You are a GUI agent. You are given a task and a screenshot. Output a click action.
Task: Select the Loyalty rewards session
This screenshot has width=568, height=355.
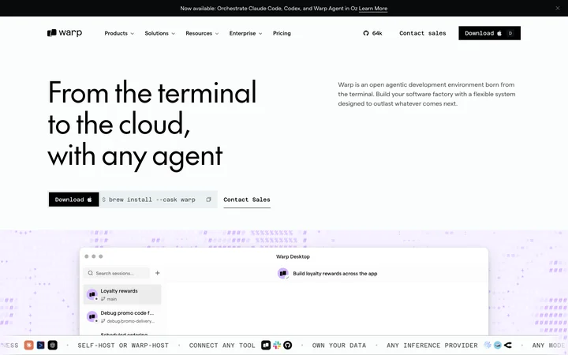(x=122, y=294)
